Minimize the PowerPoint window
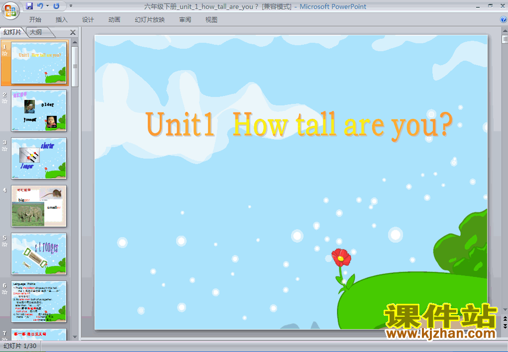The height and width of the screenshot is (352, 508). (478, 6)
